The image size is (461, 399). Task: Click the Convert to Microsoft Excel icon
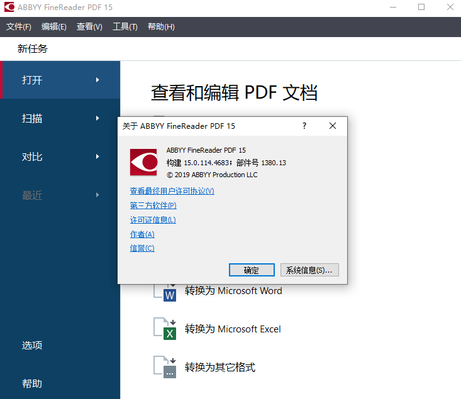coord(165,329)
